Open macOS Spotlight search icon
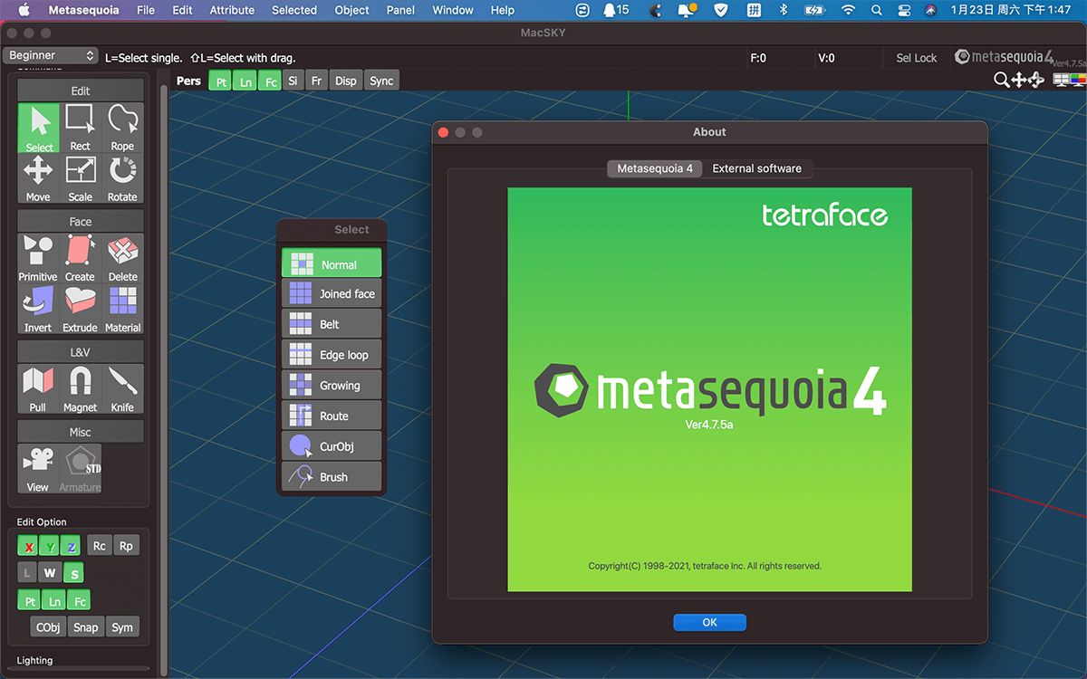1087x679 pixels. [876, 10]
